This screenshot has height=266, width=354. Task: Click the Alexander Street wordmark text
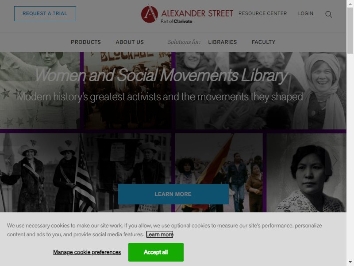[197, 13]
